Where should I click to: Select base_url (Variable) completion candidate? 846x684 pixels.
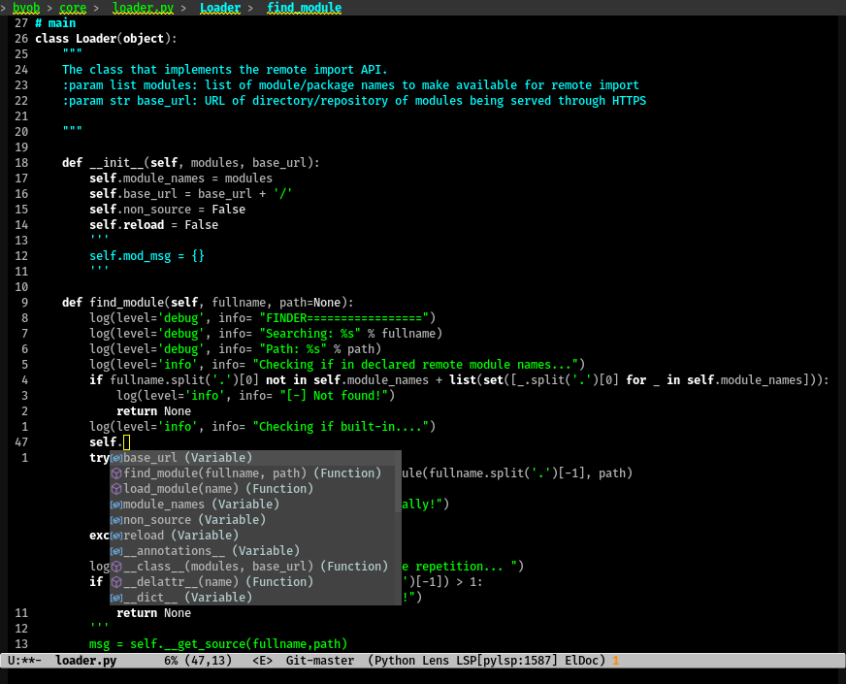click(252, 458)
